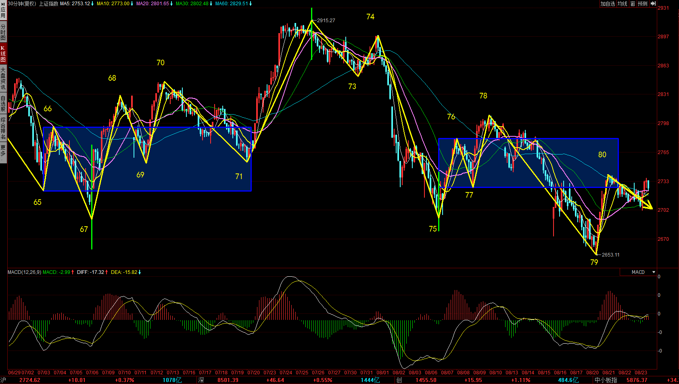
Task: Click the collapse sidebar arrow at top left
Action: [x=3, y=2]
